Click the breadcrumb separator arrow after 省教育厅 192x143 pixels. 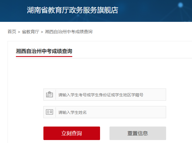(42, 32)
